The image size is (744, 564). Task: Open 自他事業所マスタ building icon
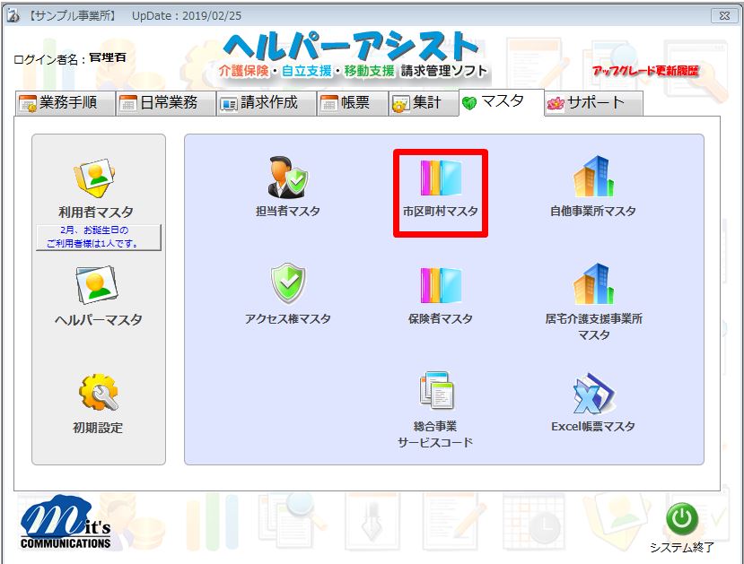point(592,178)
